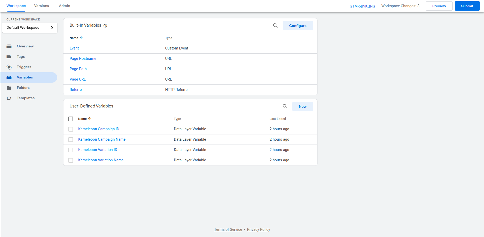Viewport: 484px width, 237px height.
Task: Click the Triggers target icon in sidebar
Action: tap(9, 67)
